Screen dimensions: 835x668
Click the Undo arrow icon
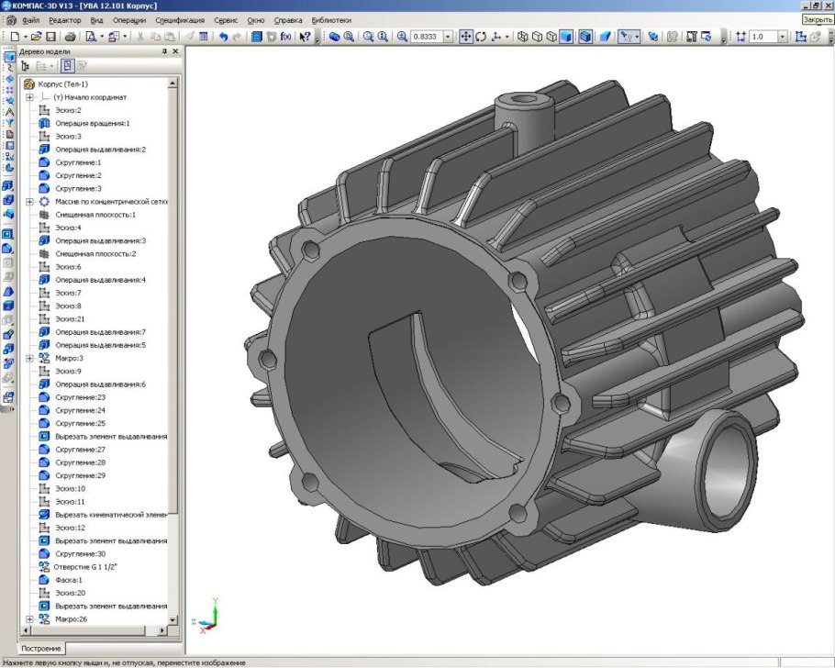point(223,37)
